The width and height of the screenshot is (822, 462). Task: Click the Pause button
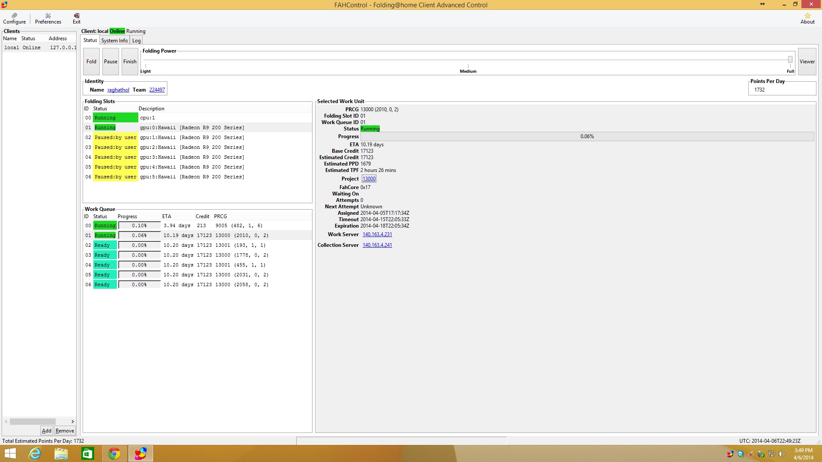tap(110, 62)
